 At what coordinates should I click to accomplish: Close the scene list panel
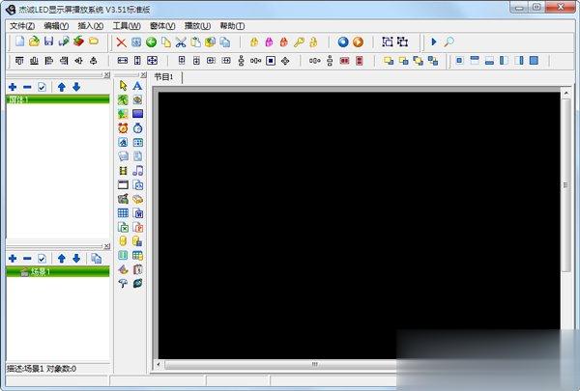(107, 246)
